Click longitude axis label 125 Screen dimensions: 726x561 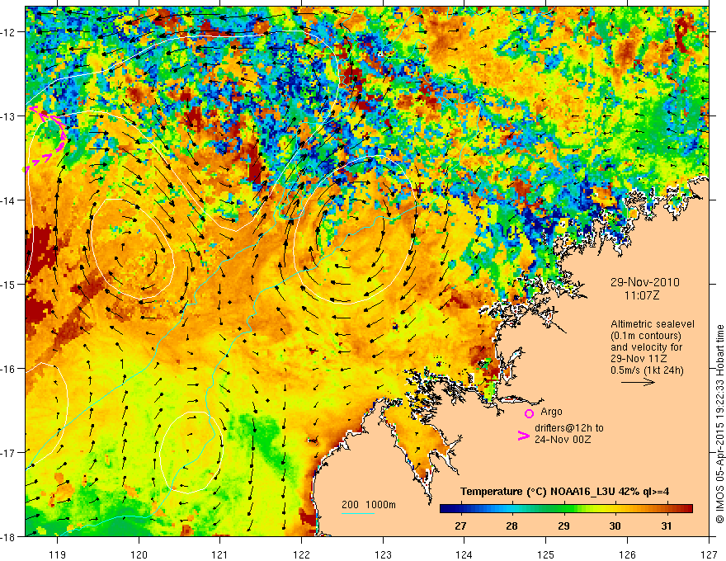coord(546,555)
